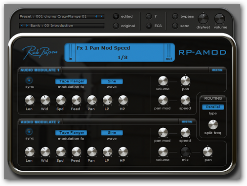Click the split freq knob in Routing

click(x=213, y=125)
